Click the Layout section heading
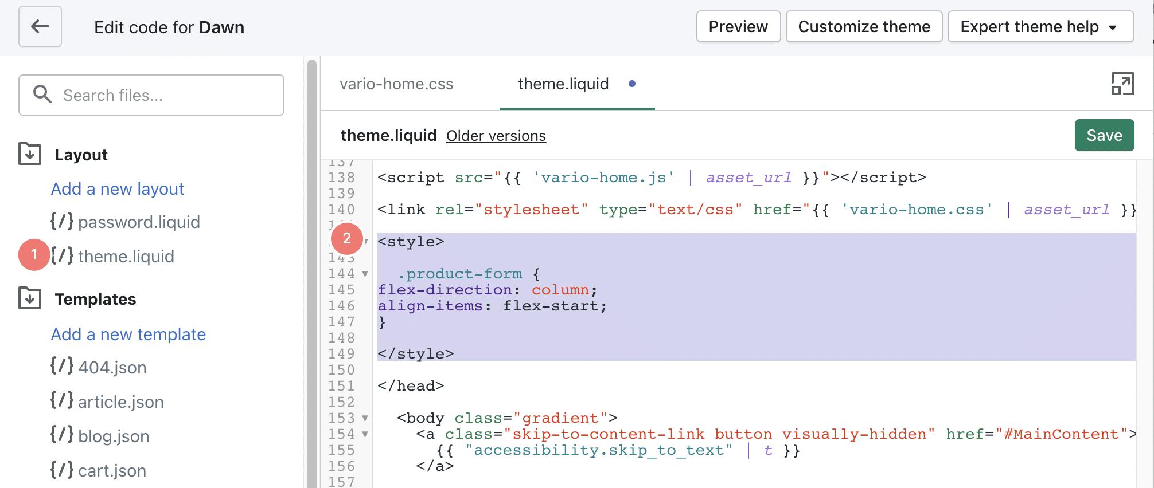 (x=81, y=155)
